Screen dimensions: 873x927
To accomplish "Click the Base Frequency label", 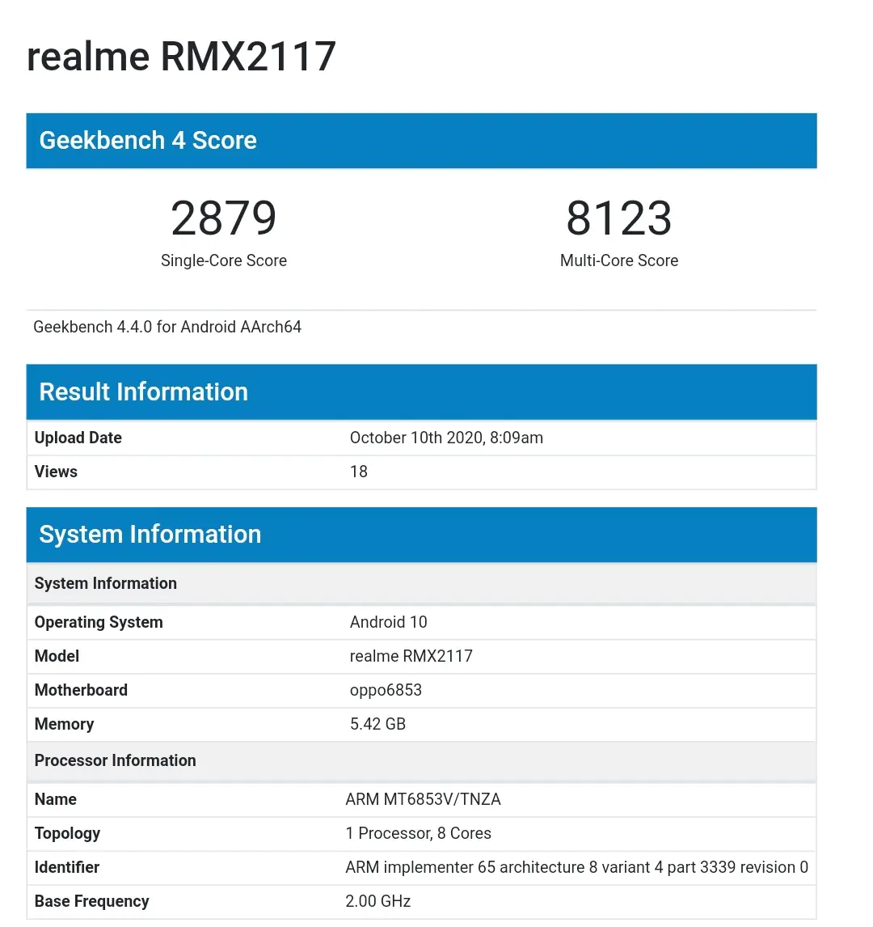I will pyautogui.click(x=91, y=902).
